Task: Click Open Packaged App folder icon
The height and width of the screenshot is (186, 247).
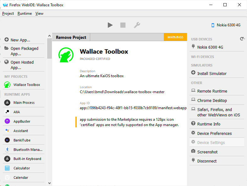Action: [x=7, y=48]
